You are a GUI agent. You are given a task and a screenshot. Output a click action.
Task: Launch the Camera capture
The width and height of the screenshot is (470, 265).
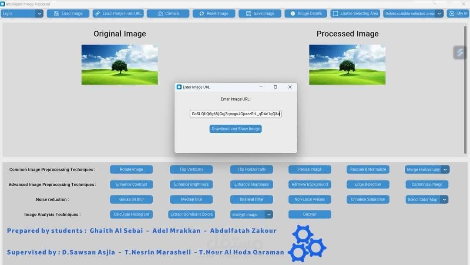(168, 13)
